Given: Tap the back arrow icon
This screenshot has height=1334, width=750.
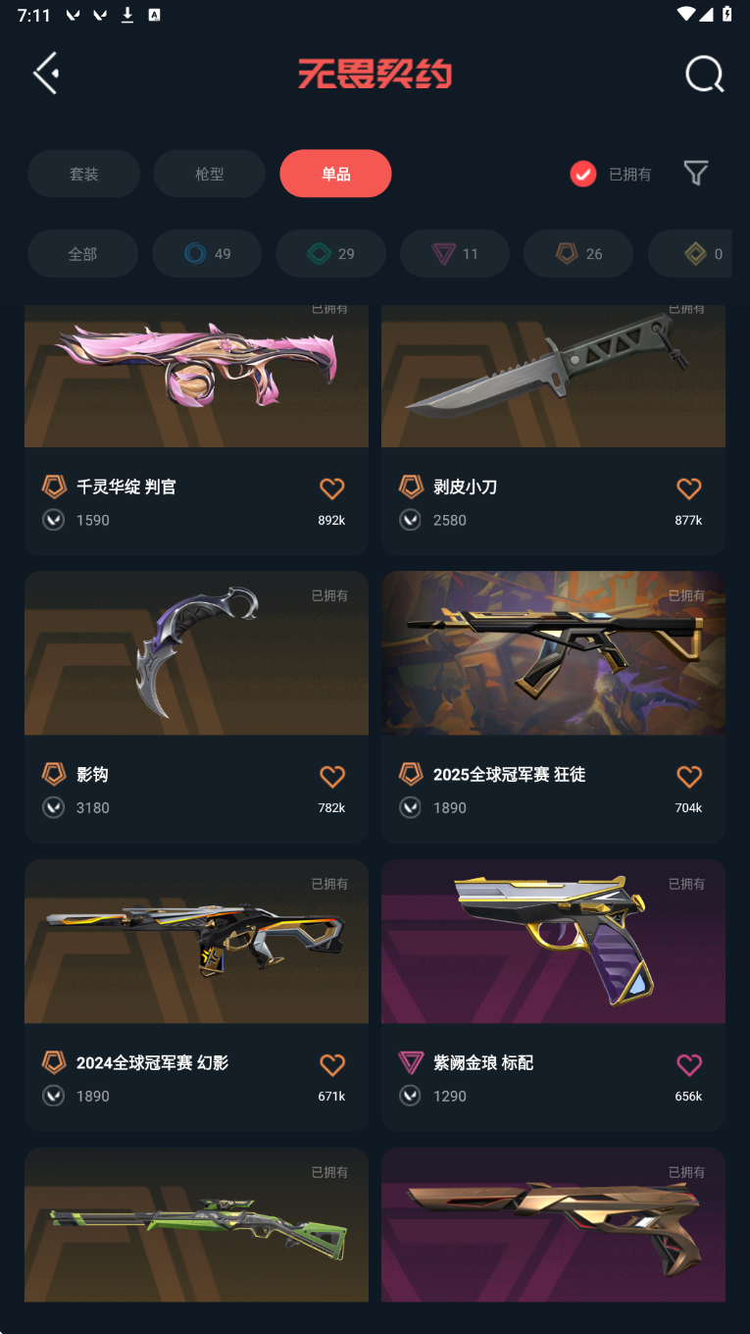Looking at the screenshot, I should click(x=46, y=74).
